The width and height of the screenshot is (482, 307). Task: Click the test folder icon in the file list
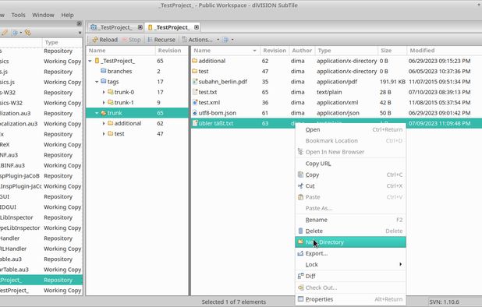[194, 71]
